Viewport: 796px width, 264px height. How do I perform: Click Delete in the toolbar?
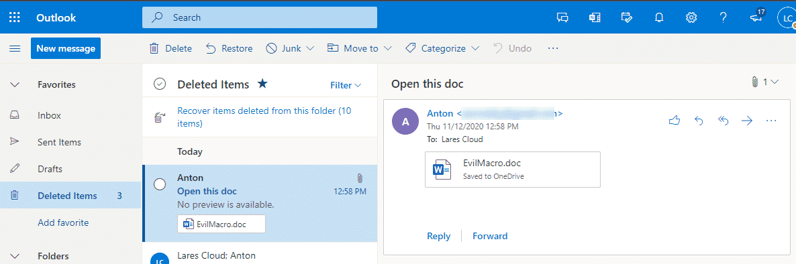(170, 49)
